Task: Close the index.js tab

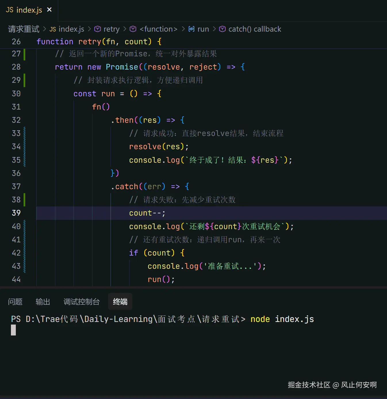Action: click(49, 9)
